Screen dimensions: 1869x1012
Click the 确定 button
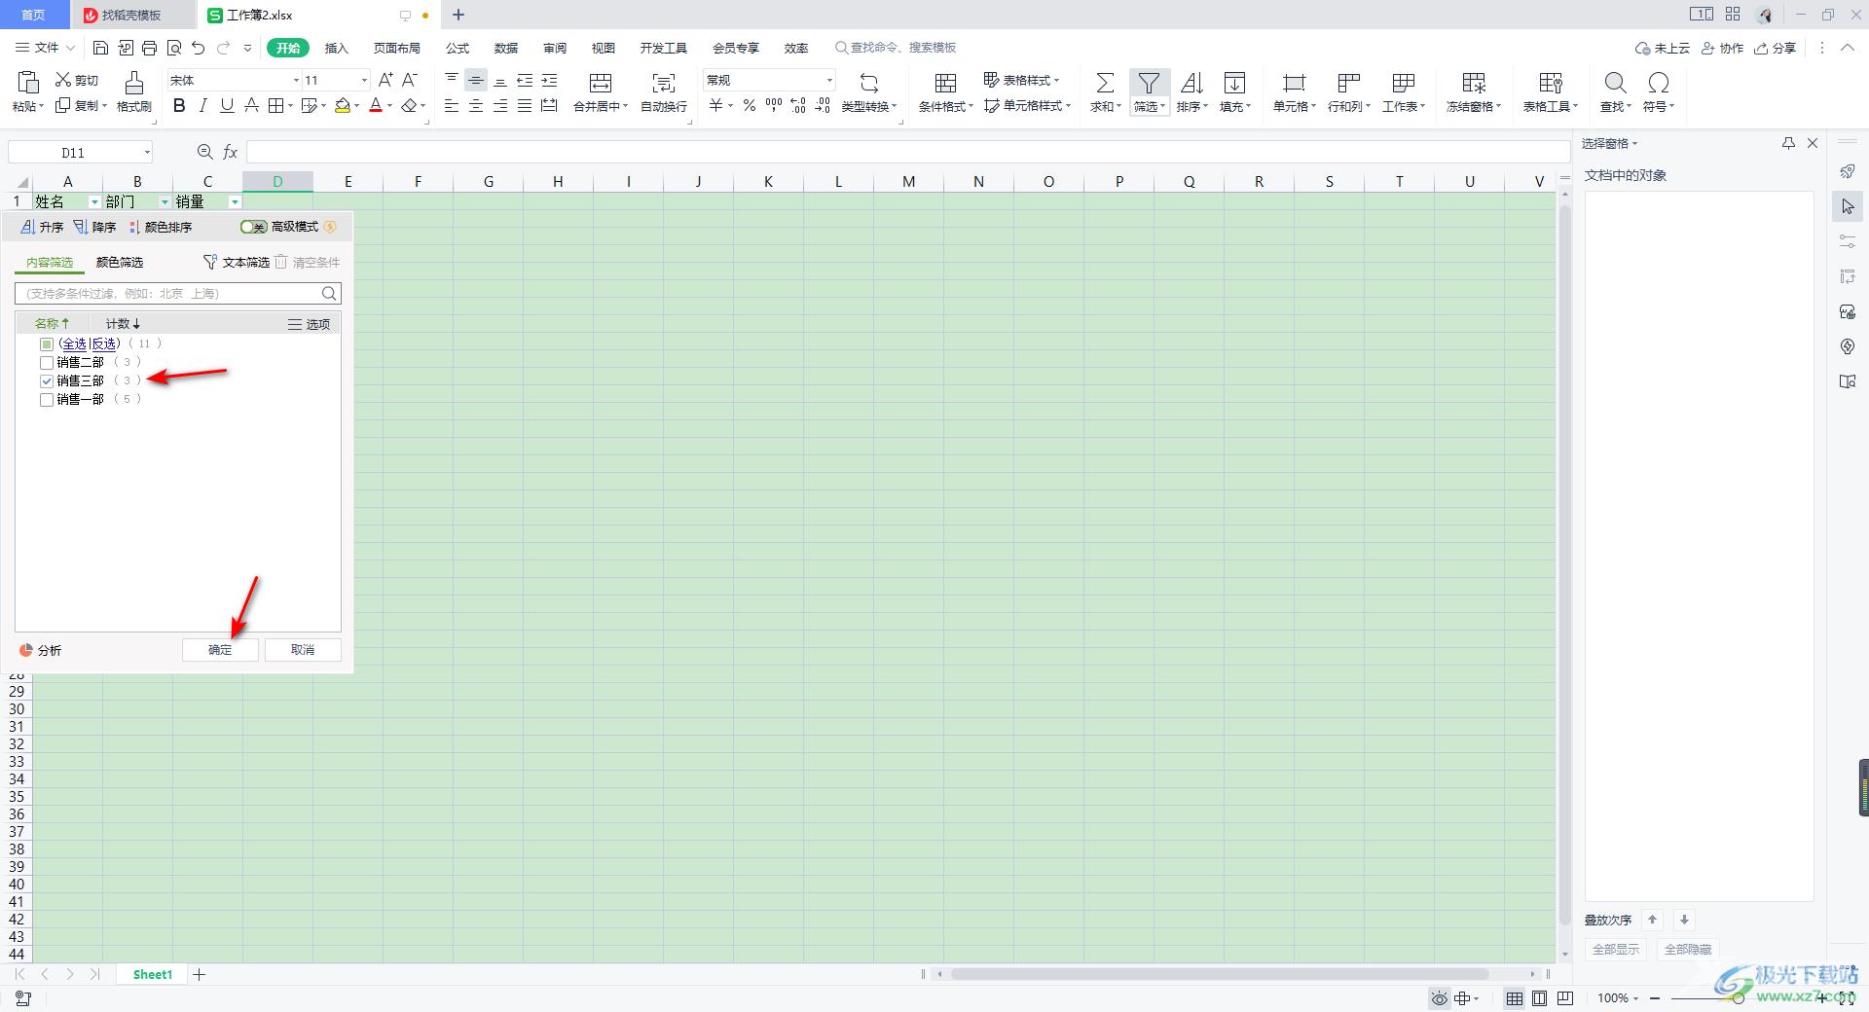[220, 650]
